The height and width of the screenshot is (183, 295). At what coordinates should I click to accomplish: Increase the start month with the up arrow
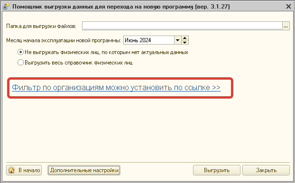[x=185, y=38]
